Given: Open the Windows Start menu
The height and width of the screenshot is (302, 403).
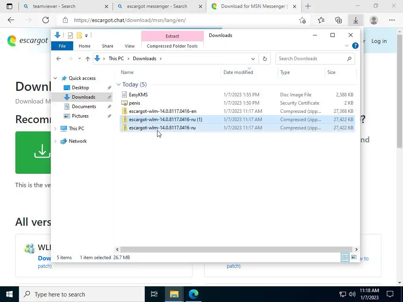Looking at the screenshot, I should tap(9, 294).
